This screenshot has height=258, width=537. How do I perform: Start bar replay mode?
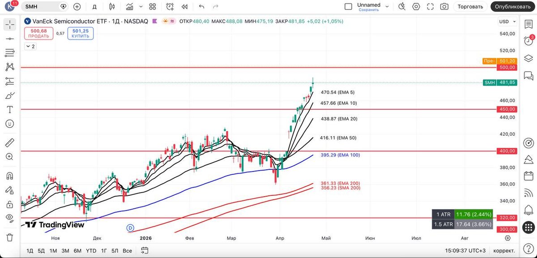tap(184, 7)
